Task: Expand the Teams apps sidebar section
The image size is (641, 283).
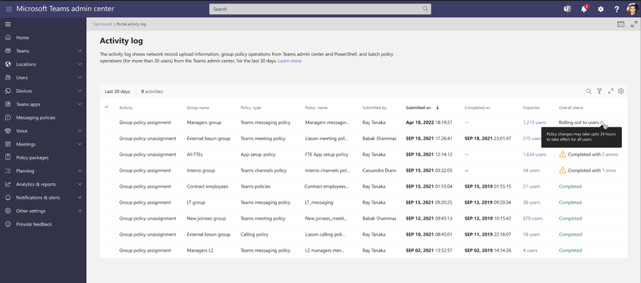Action: (80, 104)
